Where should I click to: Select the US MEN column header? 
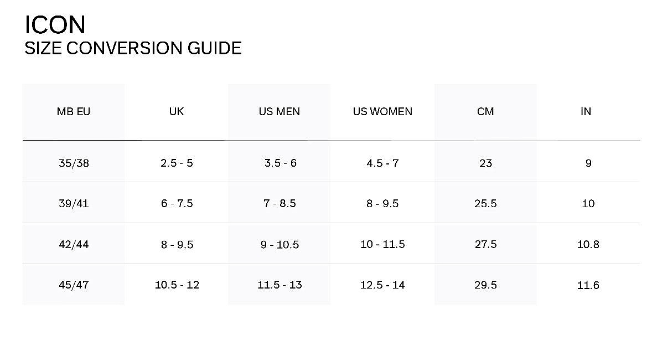[280, 111]
